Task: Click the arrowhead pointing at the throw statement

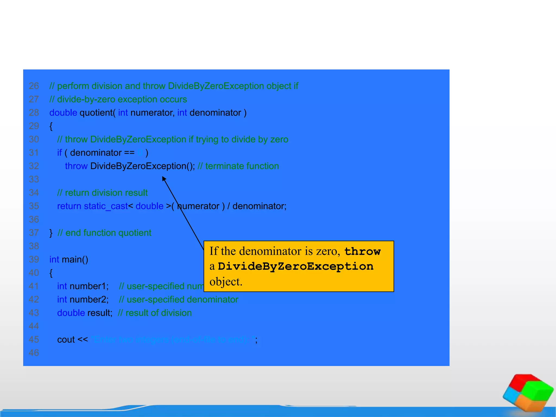Action: point(164,178)
